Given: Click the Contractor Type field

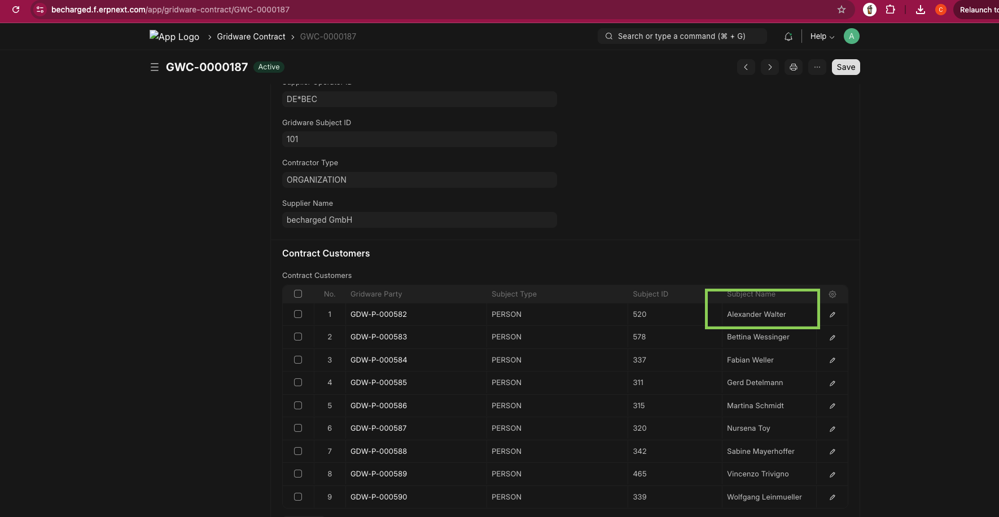Looking at the screenshot, I should pos(419,180).
